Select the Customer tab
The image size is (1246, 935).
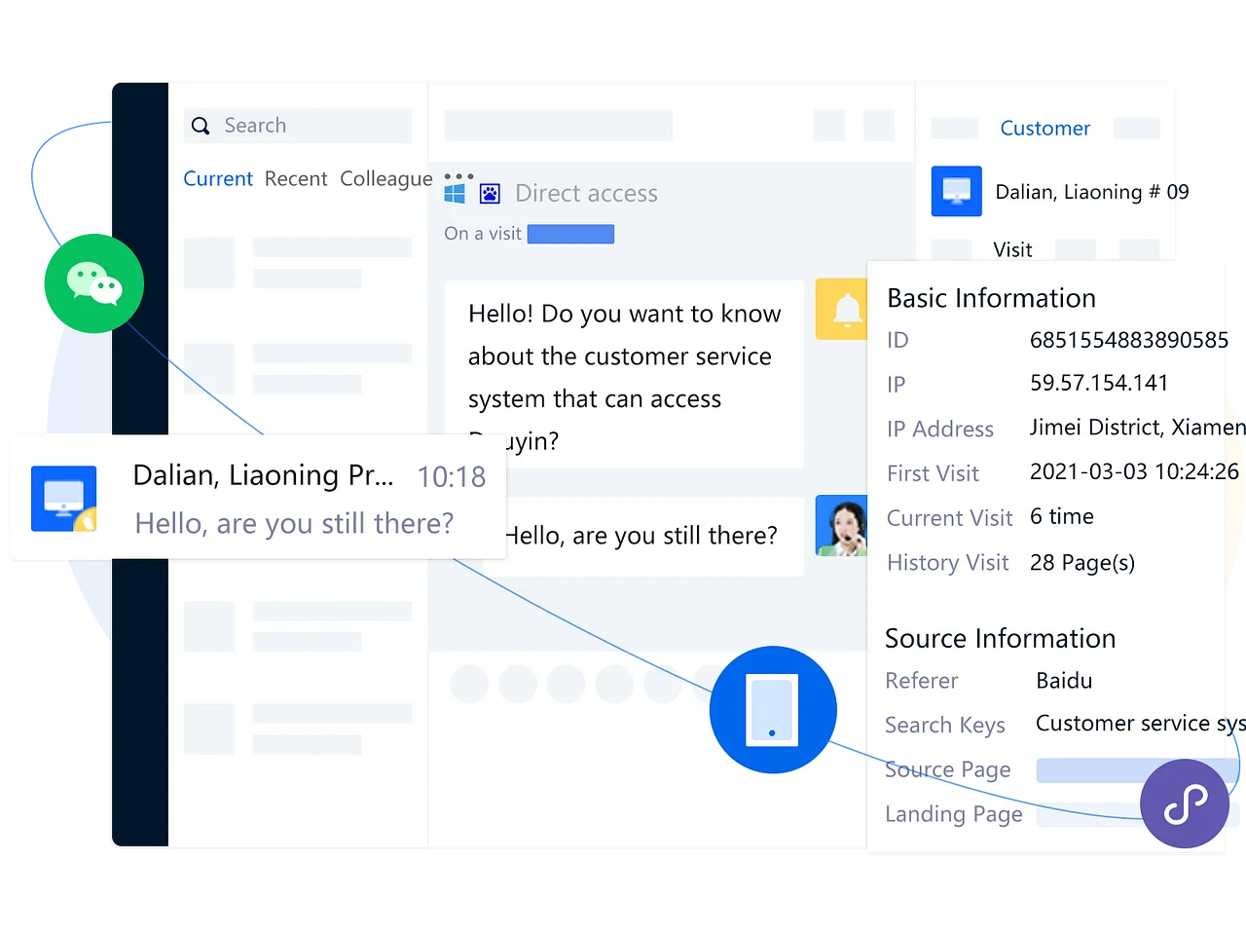click(1044, 129)
